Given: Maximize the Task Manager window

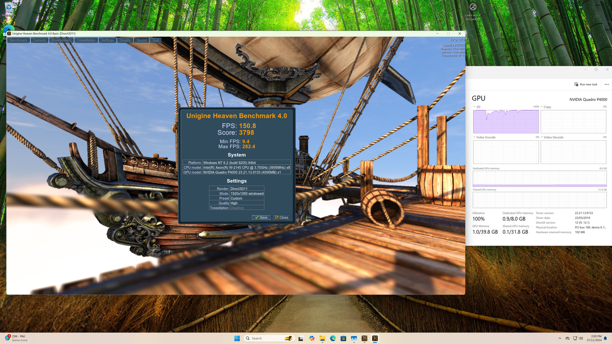Looking at the screenshot, I should pyautogui.click(x=596, y=70).
